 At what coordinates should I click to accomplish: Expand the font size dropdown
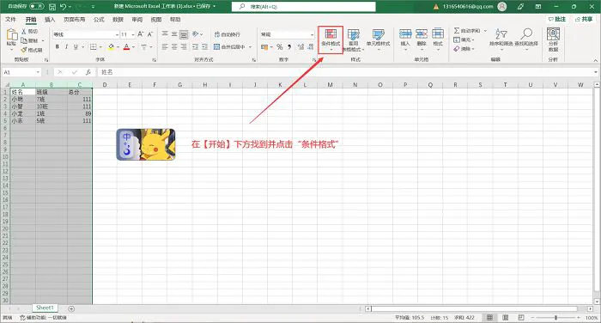132,34
